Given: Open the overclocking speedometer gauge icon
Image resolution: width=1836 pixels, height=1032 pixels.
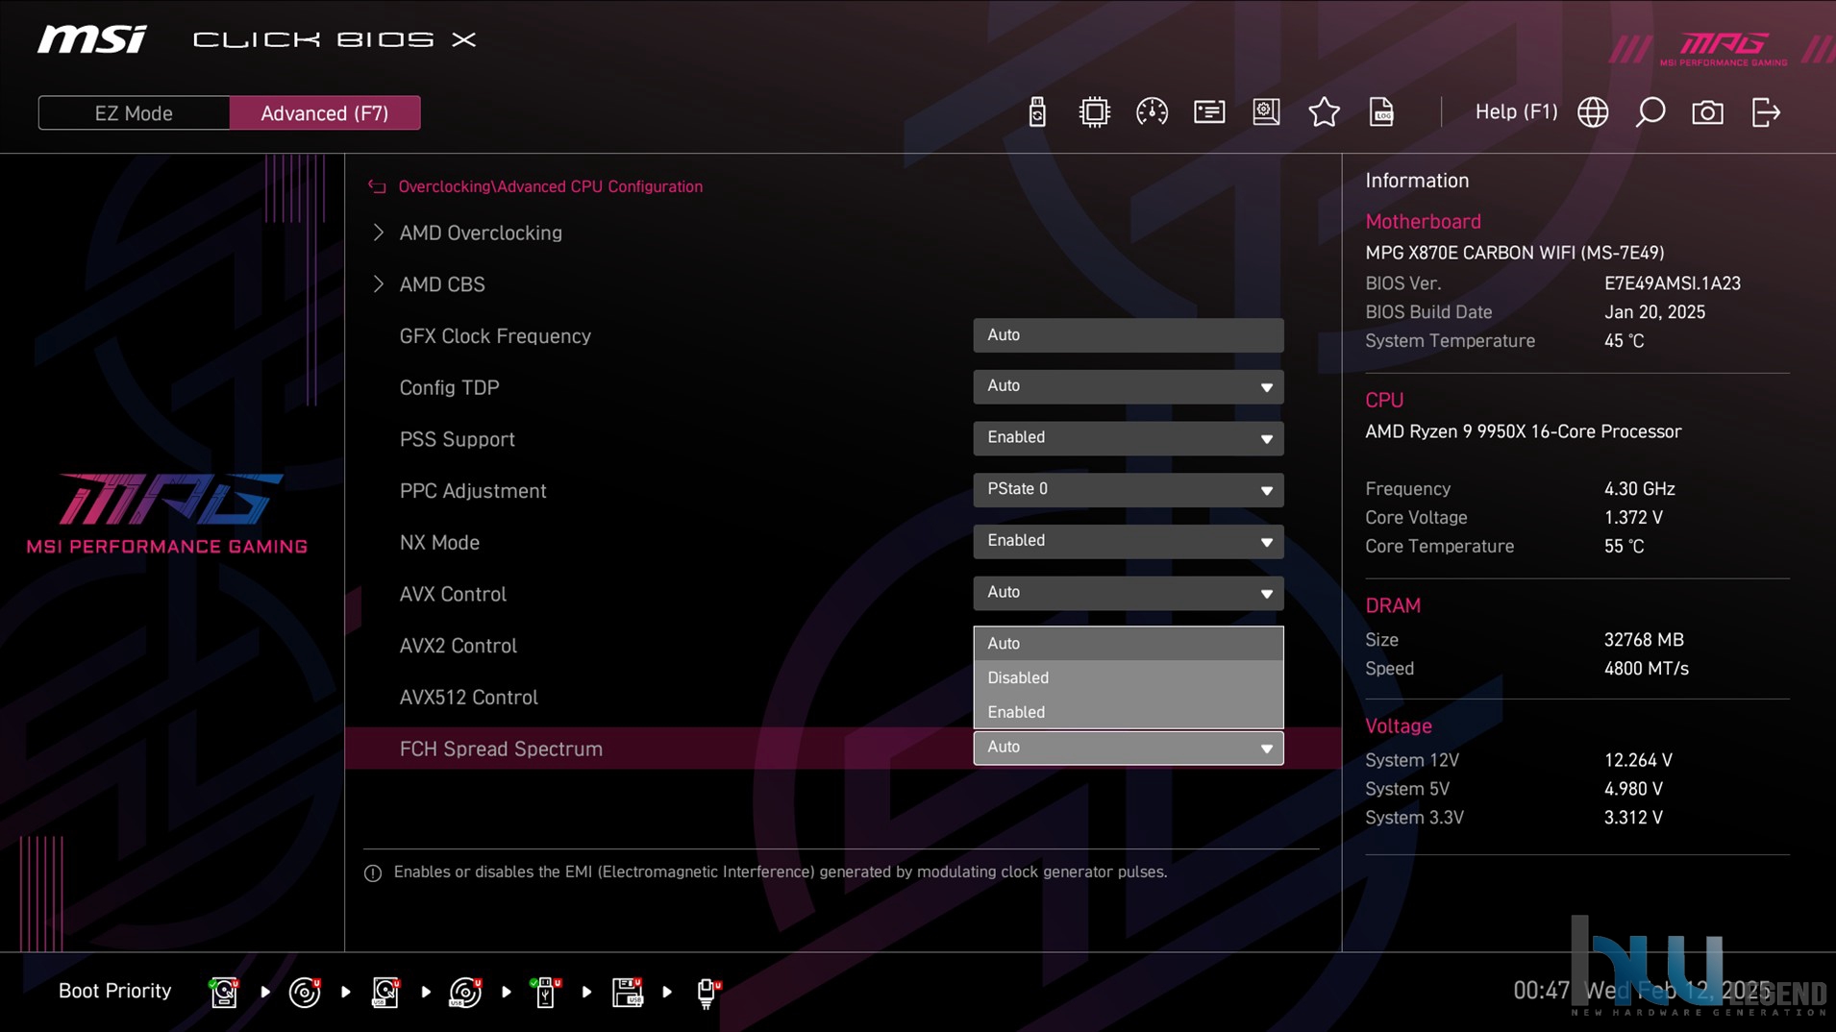Looking at the screenshot, I should (1152, 112).
